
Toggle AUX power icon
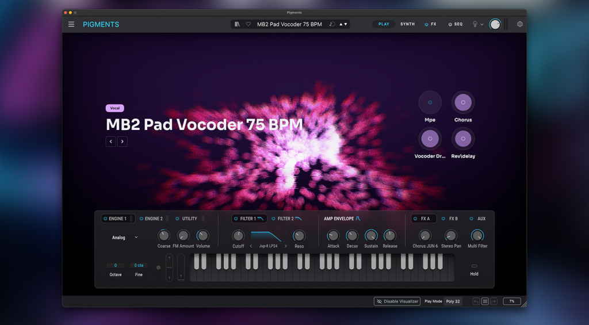472,219
